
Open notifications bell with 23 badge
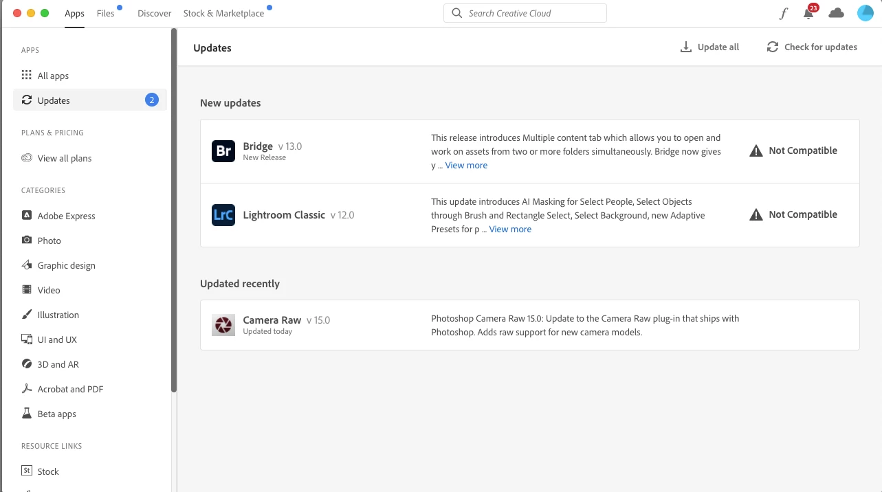point(809,13)
